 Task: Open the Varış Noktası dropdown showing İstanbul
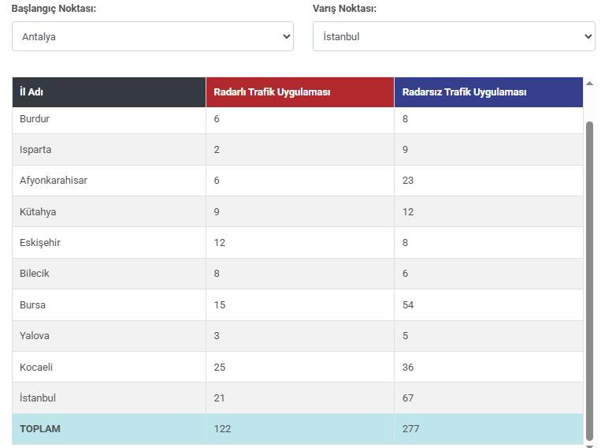point(454,36)
